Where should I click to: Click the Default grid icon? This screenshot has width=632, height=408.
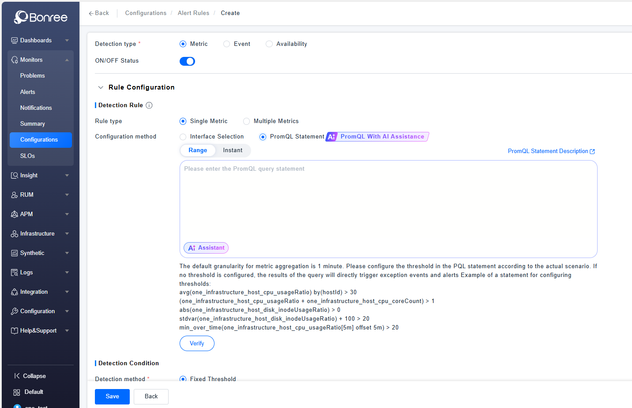point(17,392)
